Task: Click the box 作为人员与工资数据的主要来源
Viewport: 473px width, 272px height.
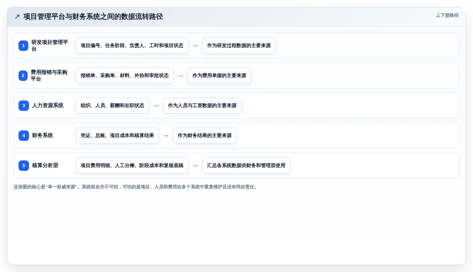Action: pyautogui.click(x=202, y=106)
